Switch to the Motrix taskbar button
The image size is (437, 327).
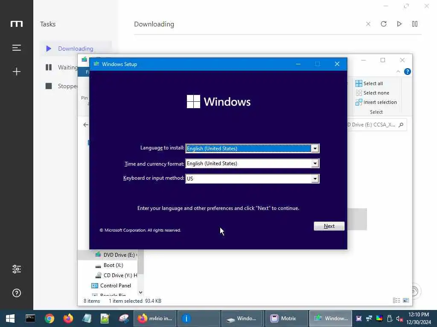point(286,318)
